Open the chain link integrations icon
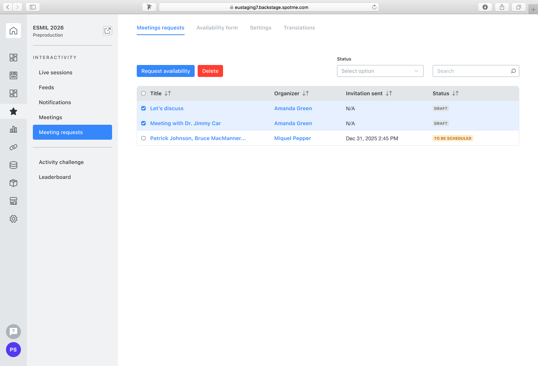Viewport: 538px width, 366px height. coord(13,147)
